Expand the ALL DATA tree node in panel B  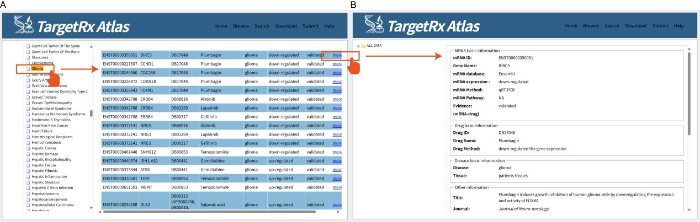(x=358, y=45)
